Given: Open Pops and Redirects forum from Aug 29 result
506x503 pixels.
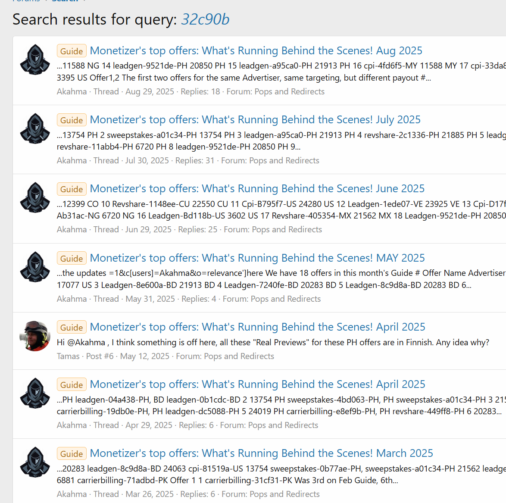Looking at the screenshot, I should [x=289, y=92].
